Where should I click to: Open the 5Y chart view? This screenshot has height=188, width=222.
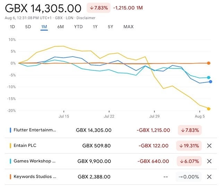110,27
